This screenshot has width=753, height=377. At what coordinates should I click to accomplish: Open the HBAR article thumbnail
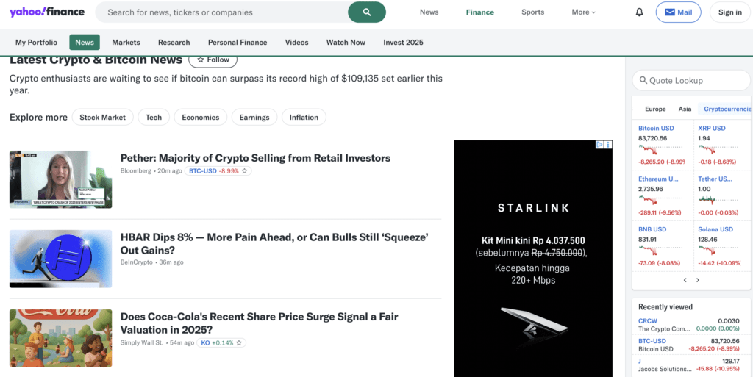click(x=60, y=259)
